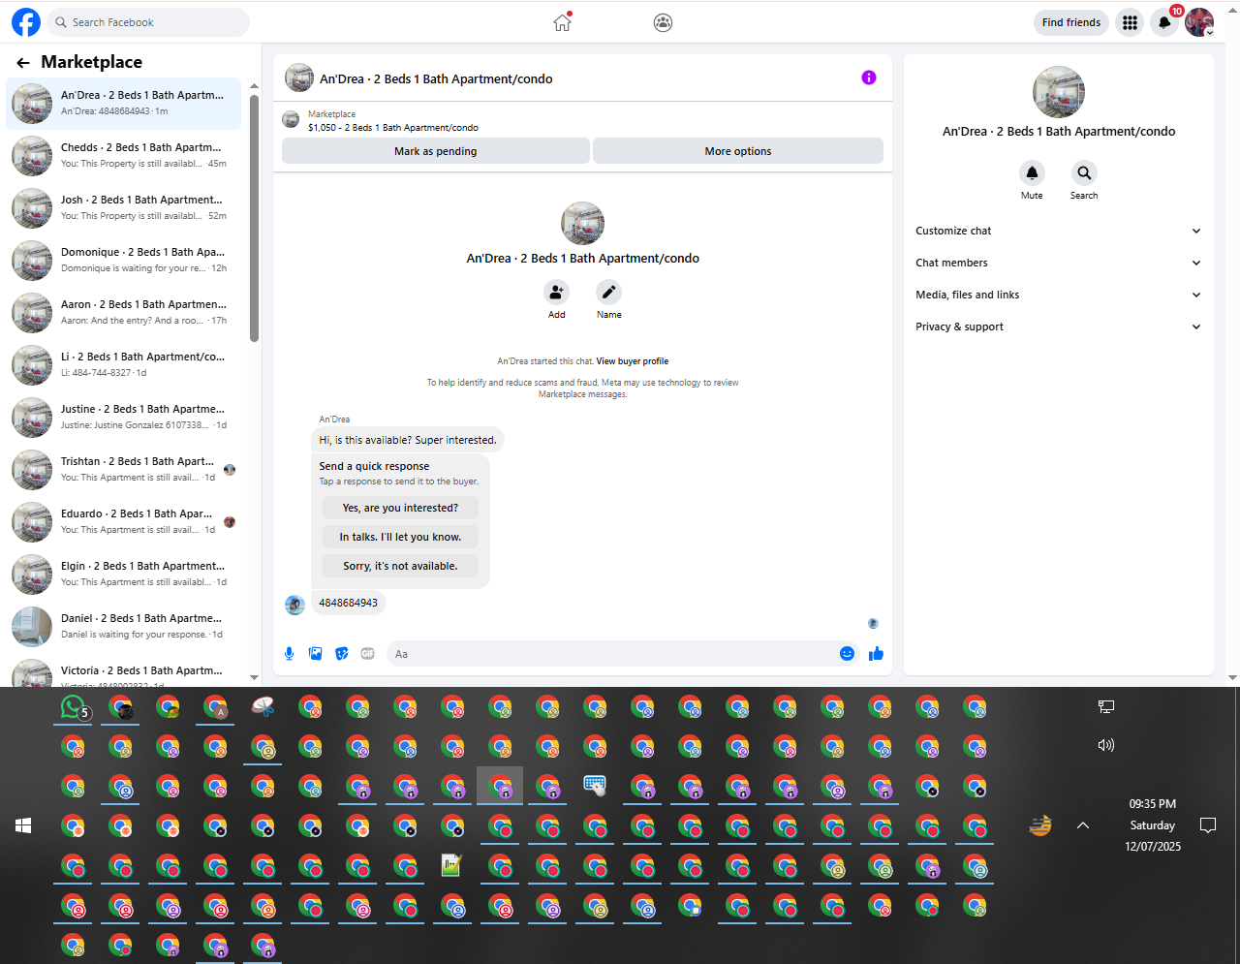Show hidden tray icons chevron
This screenshot has height=964, width=1240.
pyautogui.click(x=1083, y=825)
